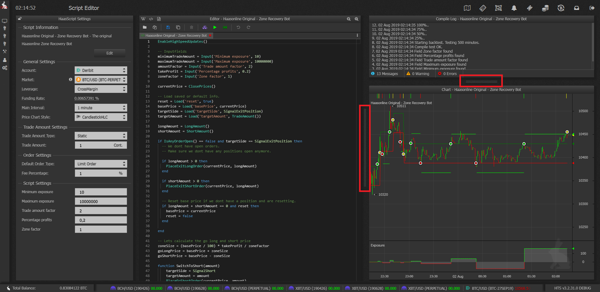Click the Funding Rate value link
The height and width of the screenshot is (292, 600).
(87, 98)
